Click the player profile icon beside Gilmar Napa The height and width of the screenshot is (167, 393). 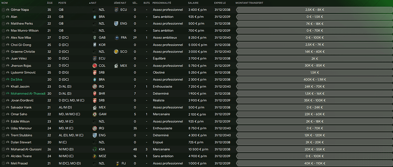8,10
